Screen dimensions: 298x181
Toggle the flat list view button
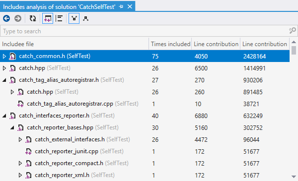click(x=59, y=18)
